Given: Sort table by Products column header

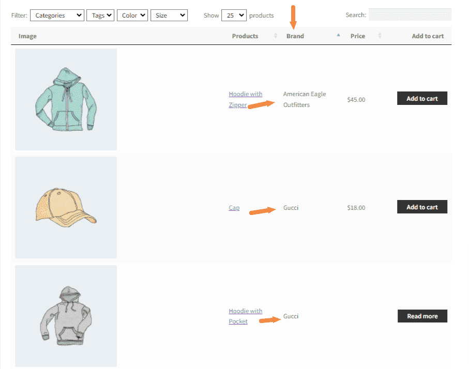Looking at the screenshot, I should click(x=245, y=36).
